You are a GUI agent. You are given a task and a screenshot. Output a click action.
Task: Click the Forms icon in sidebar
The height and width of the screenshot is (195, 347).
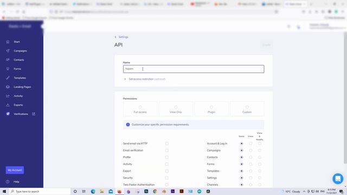pyautogui.click(x=8, y=69)
